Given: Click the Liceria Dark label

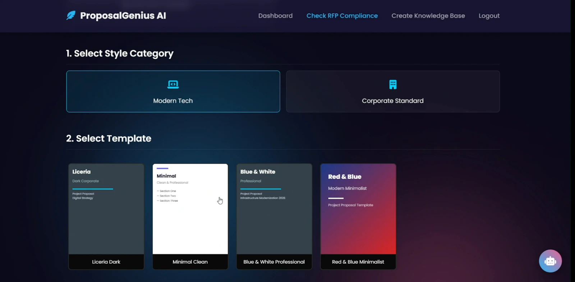Looking at the screenshot, I should pyautogui.click(x=106, y=262).
